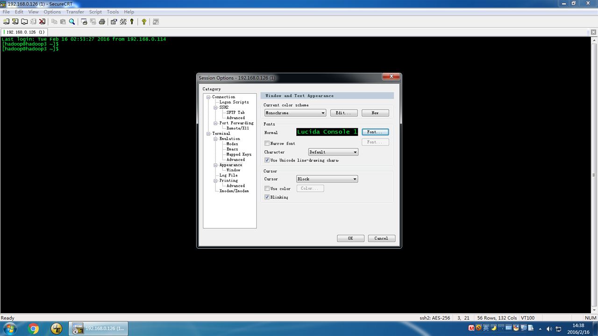Collapse the Emulation tree node
Viewport: 598px width, 336px height.
coord(216,139)
